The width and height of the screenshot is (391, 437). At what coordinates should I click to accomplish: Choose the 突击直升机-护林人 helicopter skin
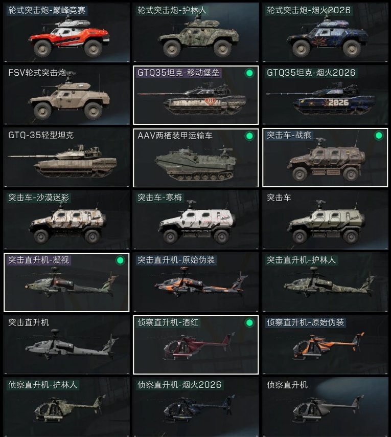pyautogui.click(x=325, y=282)
